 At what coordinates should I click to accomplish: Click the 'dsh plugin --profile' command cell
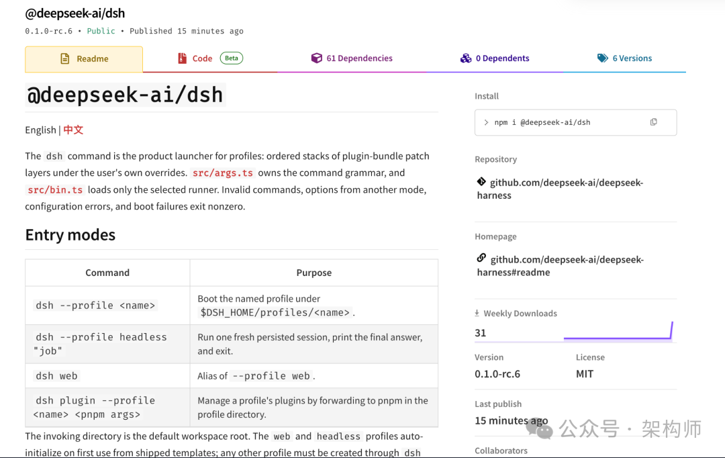coord(107,407)
